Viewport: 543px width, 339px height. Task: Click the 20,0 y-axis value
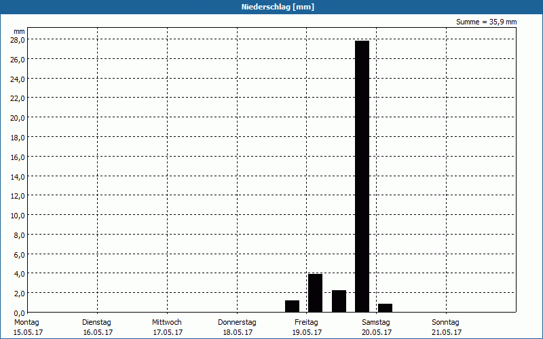tap(18, 118)
